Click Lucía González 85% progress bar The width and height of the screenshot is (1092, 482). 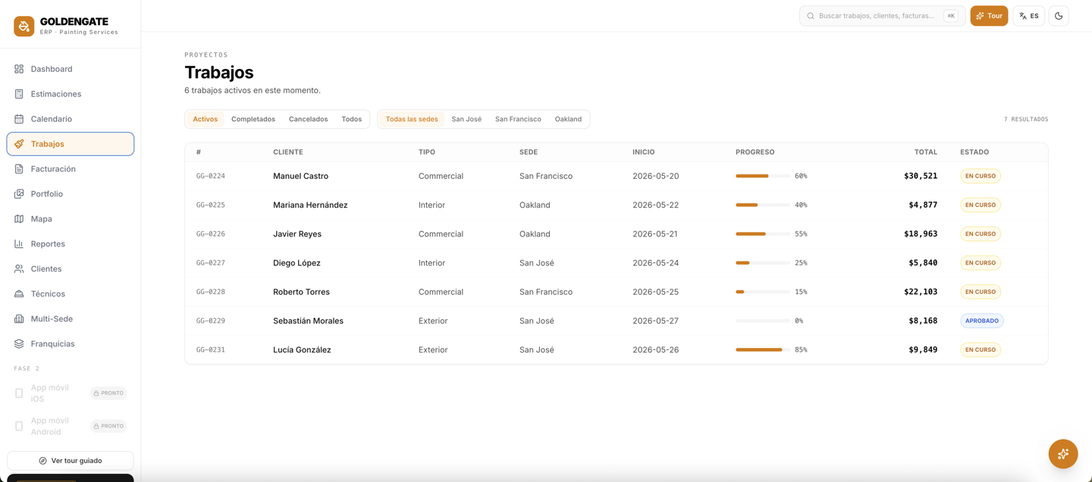[763, 350]
